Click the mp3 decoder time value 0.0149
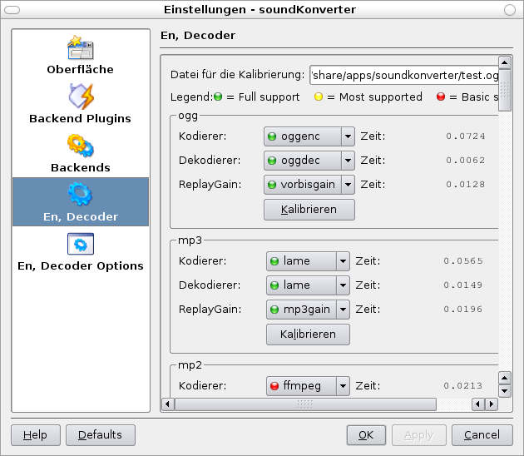524x456 pixels. (x=463, y=285)
